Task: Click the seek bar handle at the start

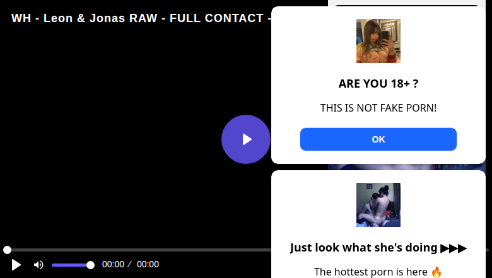Action: point(7,250)
